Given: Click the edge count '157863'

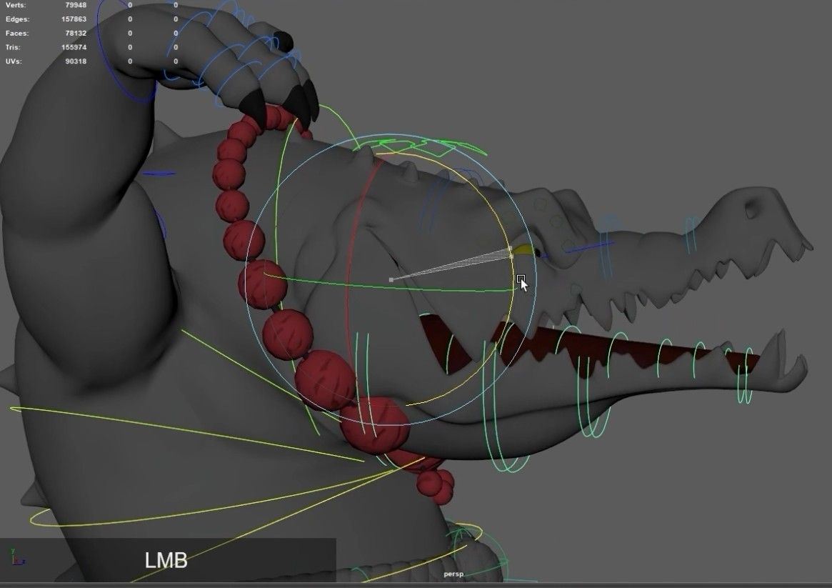Looking at the screenshot, I should click(x=74, y=19).
